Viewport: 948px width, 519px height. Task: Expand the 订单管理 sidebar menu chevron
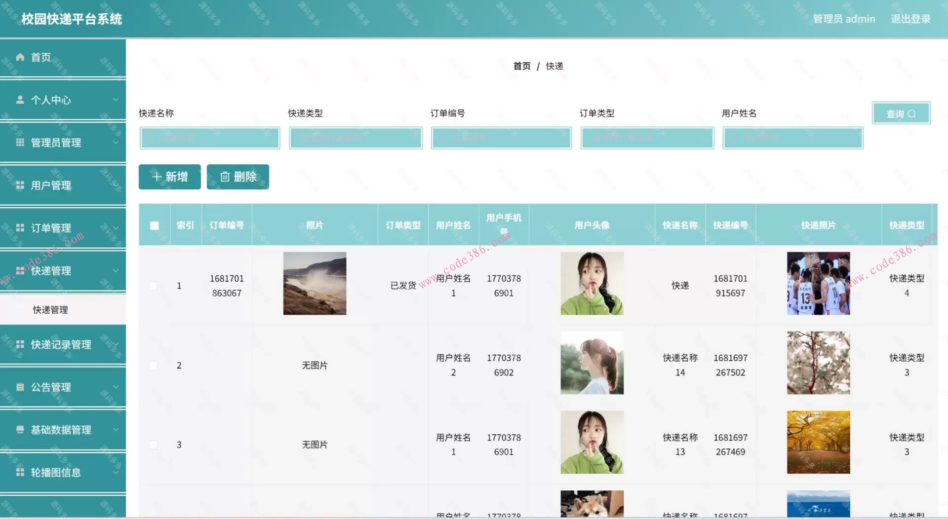pos(116,228)
